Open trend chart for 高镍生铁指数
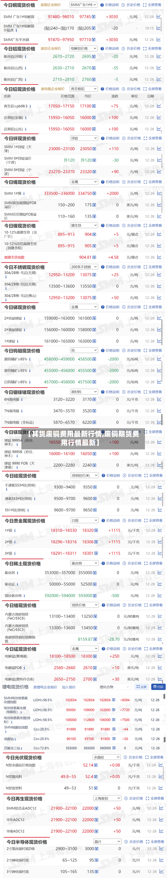This screenshot has width=167, height=878. click(x=159, y=257)
